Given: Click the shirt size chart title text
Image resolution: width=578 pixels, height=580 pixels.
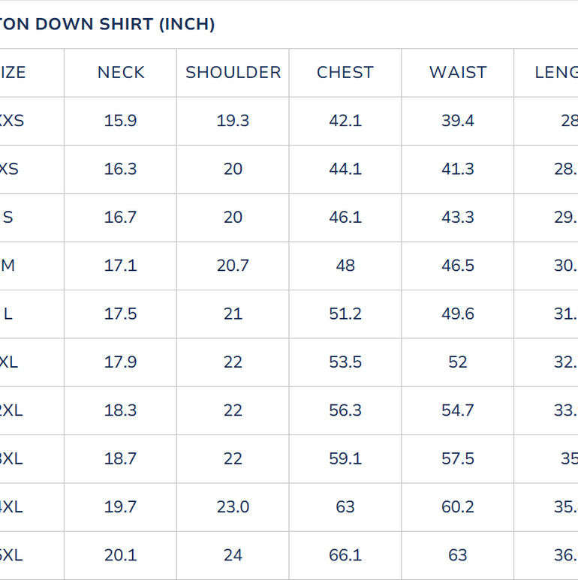Looking at the screenshot, I should coord(107,24).
